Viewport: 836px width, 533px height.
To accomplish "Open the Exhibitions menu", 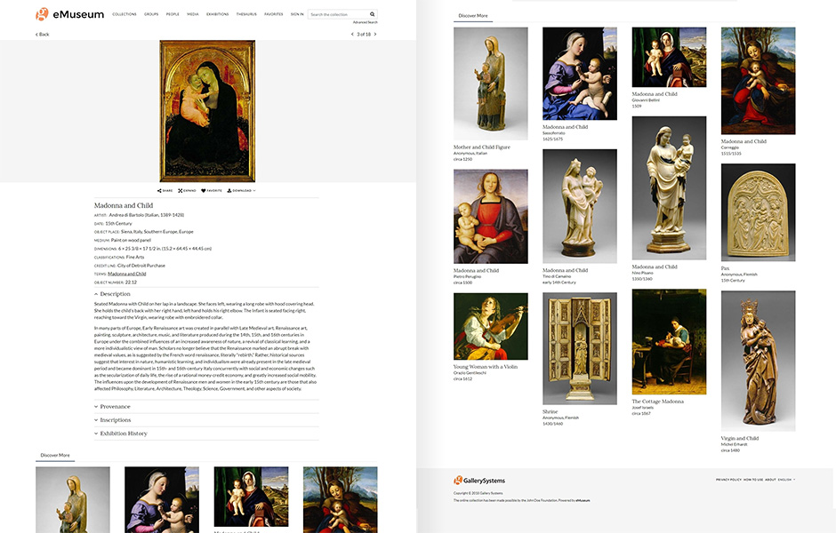I will (x=218, y=14).
